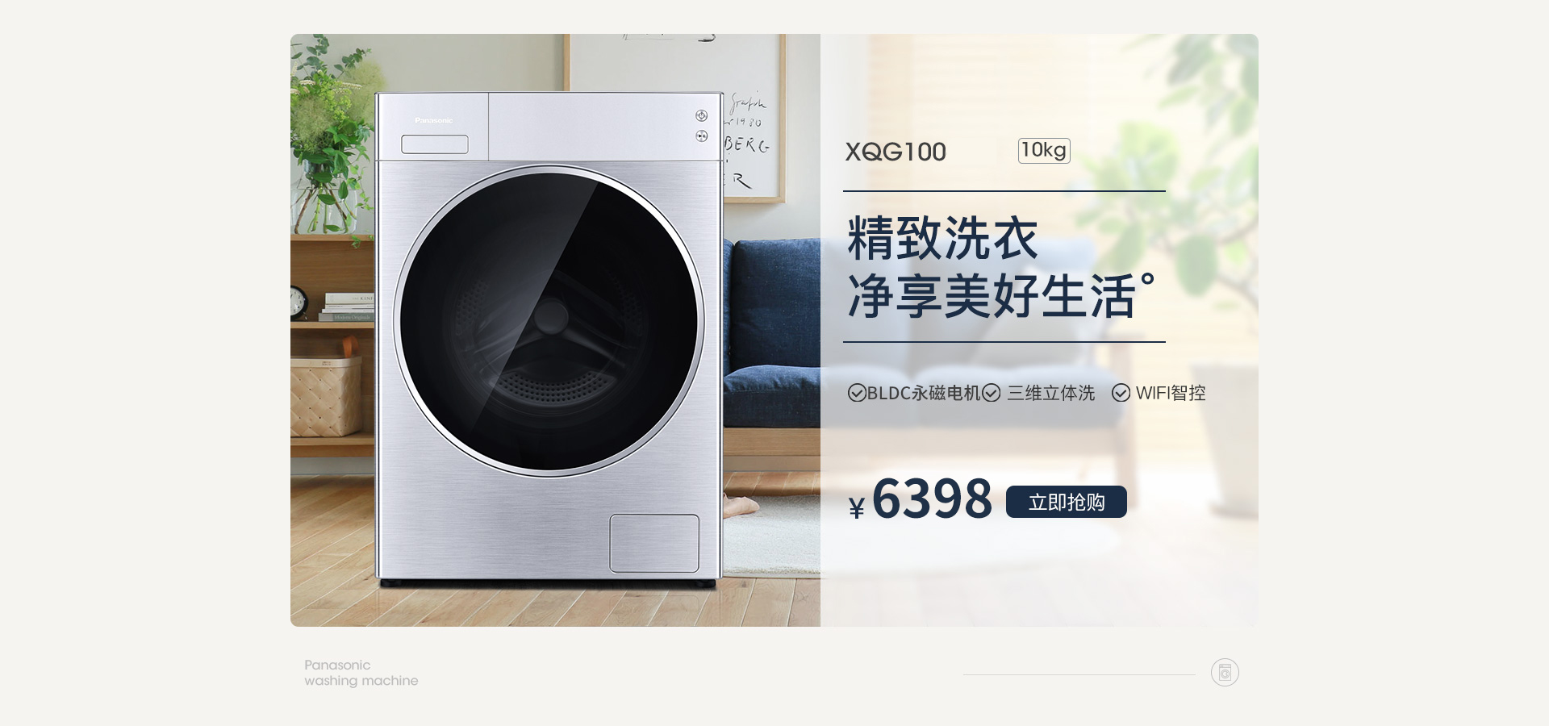Click the XQG100 model name
This screenshot has width=1549, height=726.
click(x=896, y=152)
